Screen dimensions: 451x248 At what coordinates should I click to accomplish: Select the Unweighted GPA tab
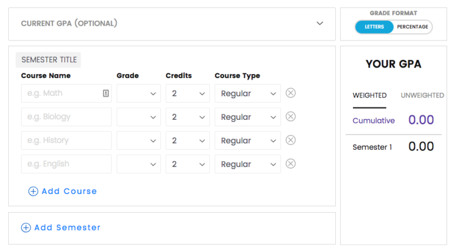click(422, 96)
